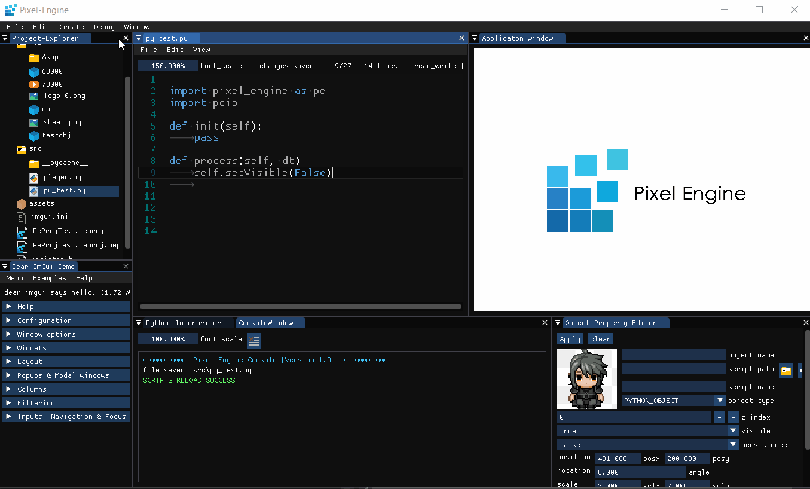Switch to the Python Interpreter tab
The image size is (810, 489).
click(x=183, y=323)
